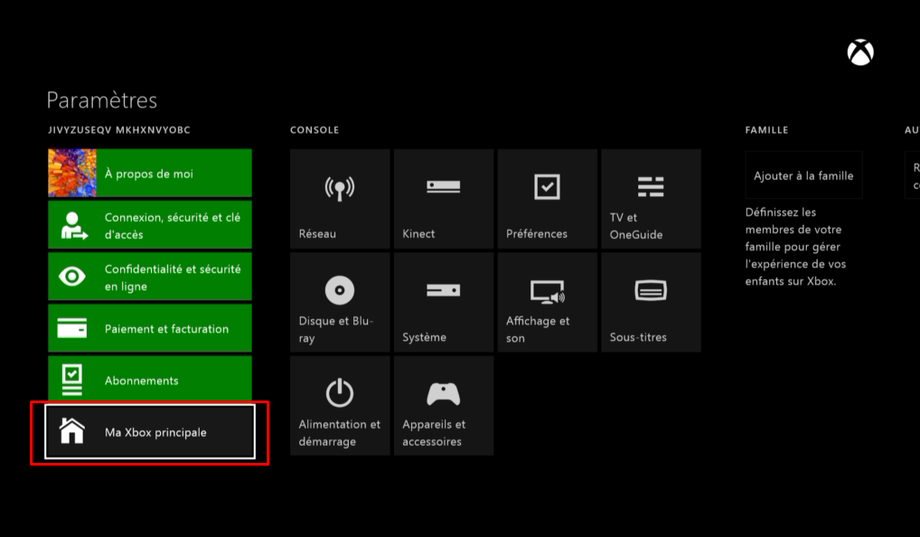Click the Système console icon
The width and height of the screenshot is (920, 537).
click(444, 290)
